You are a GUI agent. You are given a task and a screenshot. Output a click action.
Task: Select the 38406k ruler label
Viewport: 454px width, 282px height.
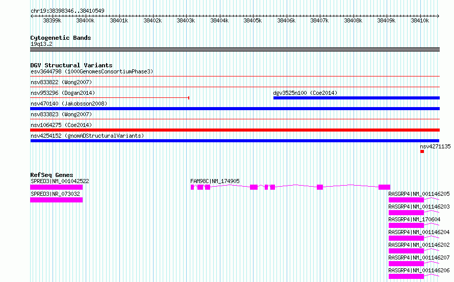click(x=286, y=20)
